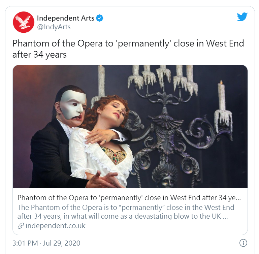
Task: Open the Independent Arts profile name
Action: (x=66, y=18)
